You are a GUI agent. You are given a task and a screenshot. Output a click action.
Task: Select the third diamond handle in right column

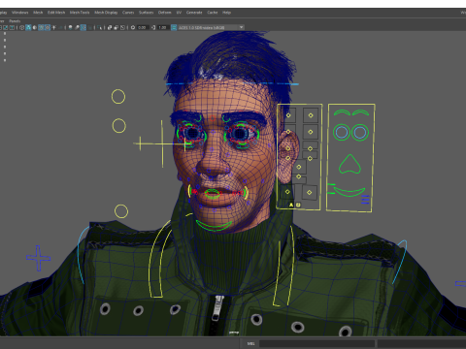[x=310, y=148]
